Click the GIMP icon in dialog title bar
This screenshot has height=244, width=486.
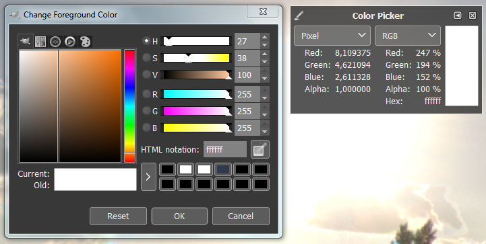coord(14,14)
